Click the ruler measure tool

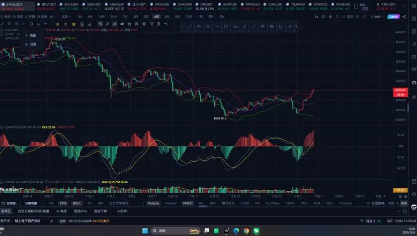point(108,24)
